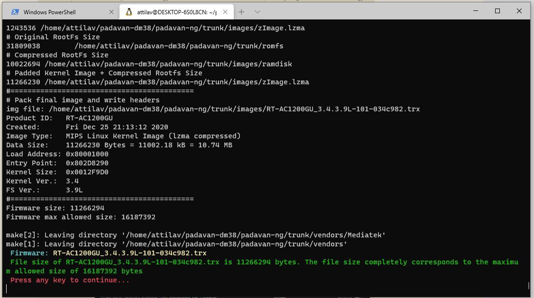Click the 'Press any key to continue...' text
This screenshot has width=534, height=298.
pyautogui.click(x=70, y=280)
